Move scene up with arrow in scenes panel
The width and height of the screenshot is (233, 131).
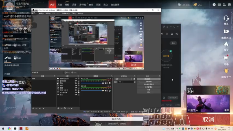pos(40,108)
